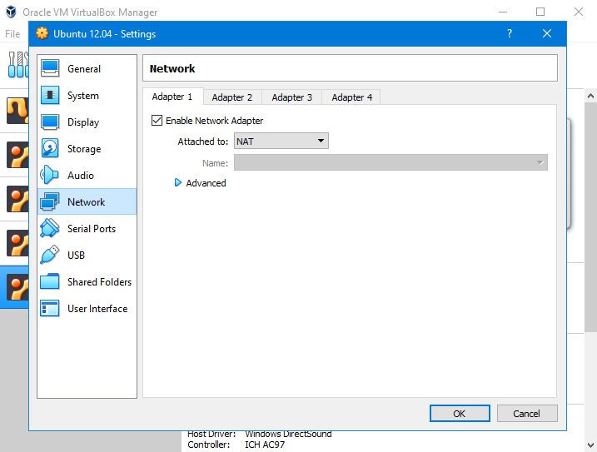This screenshot has height=452, width=597.
Task: Click the Shared Folders folder icon
Action: [x=50, y=281]
